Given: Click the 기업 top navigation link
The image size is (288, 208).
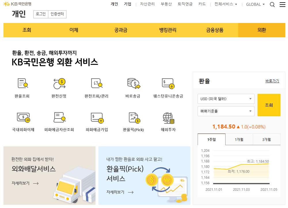Looking at the screenshot, I should click(128, 4).
